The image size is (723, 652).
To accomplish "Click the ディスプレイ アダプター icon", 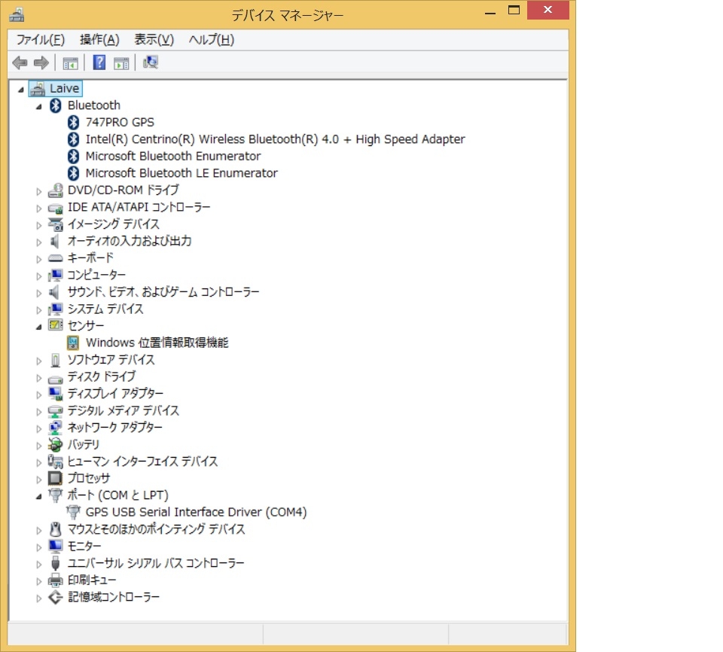I will click(55, 393).
